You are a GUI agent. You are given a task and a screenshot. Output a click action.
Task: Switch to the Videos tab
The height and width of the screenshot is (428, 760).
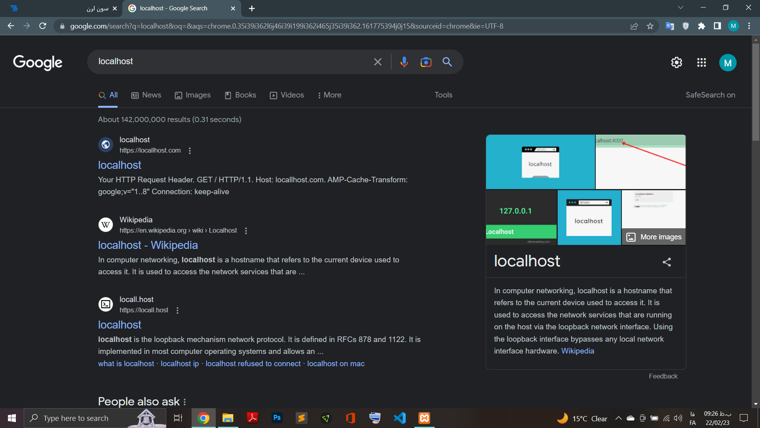coord(287,95)
